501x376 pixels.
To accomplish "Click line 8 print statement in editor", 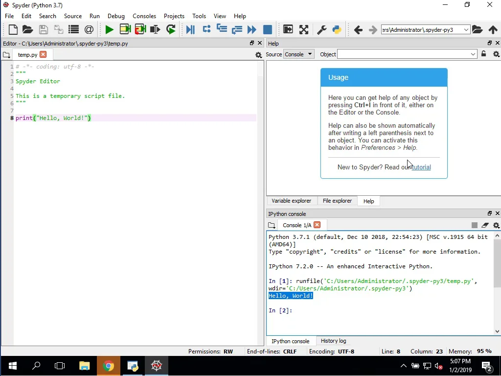I will 53,118.
